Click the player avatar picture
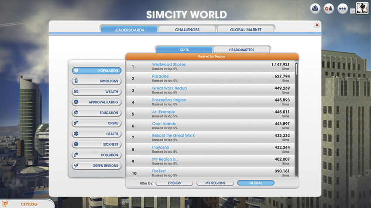The image size is (371, 208). point(362,8)
